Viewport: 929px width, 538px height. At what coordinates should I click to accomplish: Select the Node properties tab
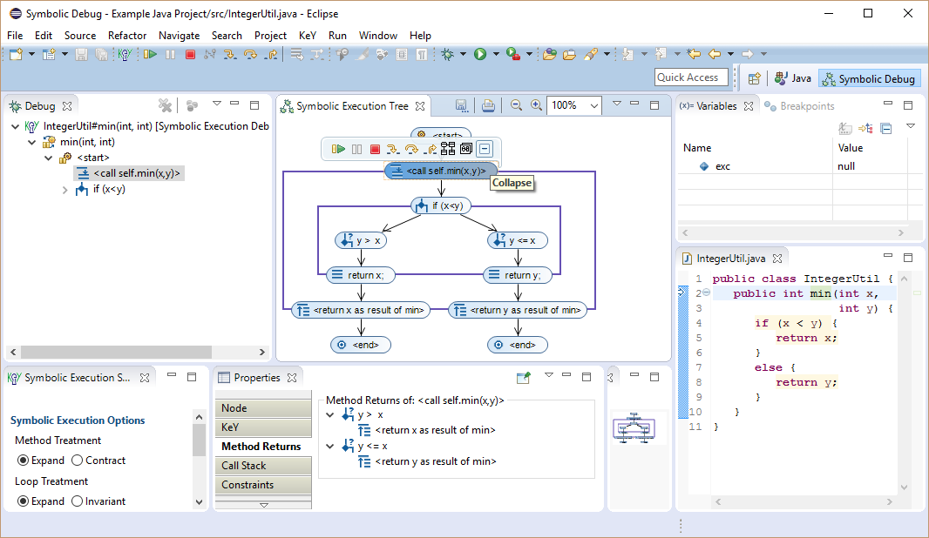(263, 407)
